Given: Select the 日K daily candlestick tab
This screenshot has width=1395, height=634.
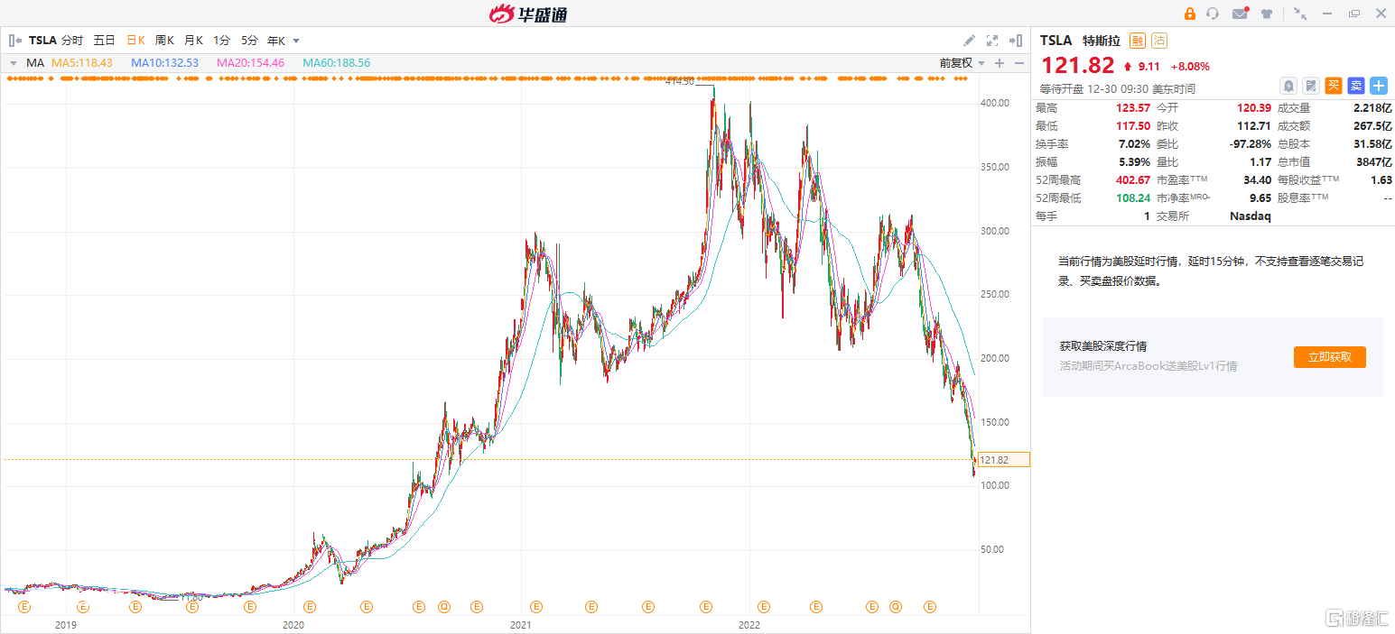Looking at the screenshot, I should (135, 41).
